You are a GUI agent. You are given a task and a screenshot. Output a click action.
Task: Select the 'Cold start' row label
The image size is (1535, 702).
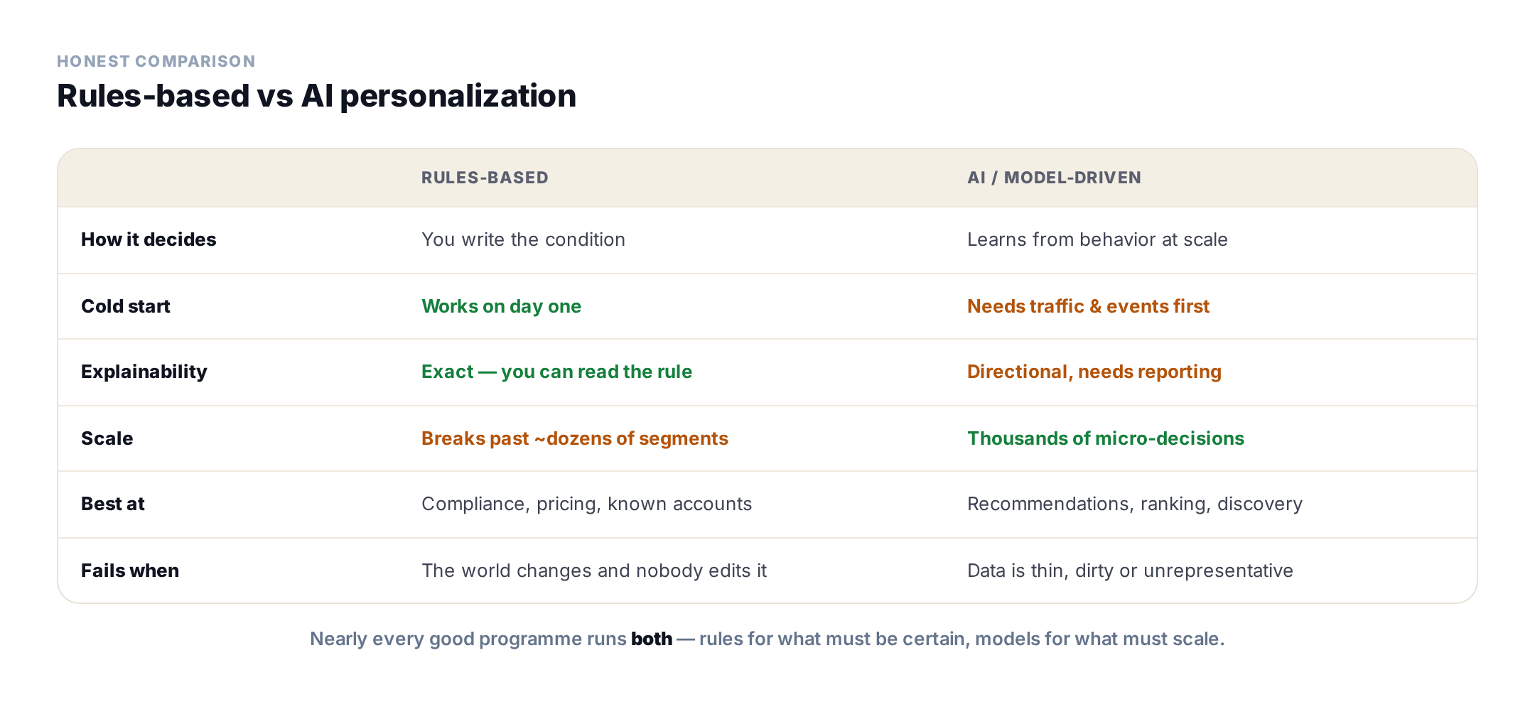tap(126, 306)
